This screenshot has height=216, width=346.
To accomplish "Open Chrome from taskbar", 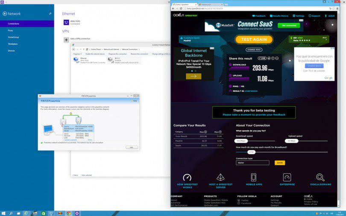I will click(69, 213).
